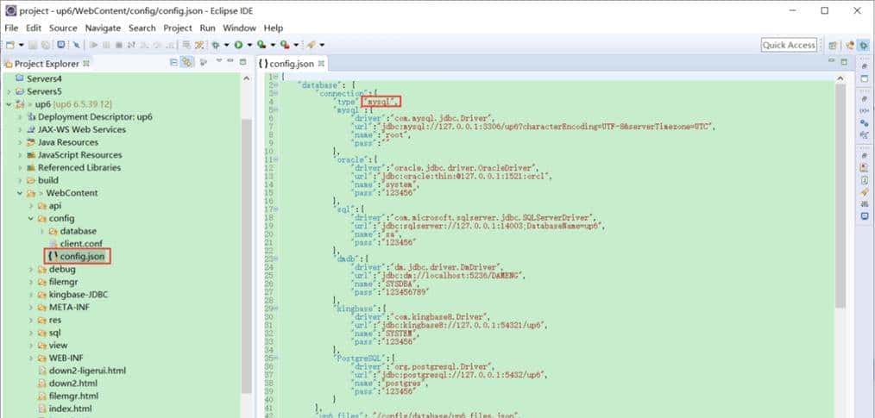Screen dimensions: 875x418
Task: Select client.conf in the config folder
Action: tap(82, 244)
